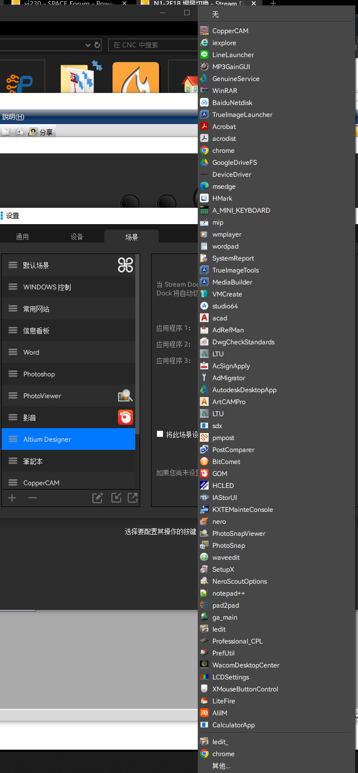This screenshot has width=358, height=773.
Task: Choose A_MINI_KEYBOARD from the application list
Action: pos(278,210)
